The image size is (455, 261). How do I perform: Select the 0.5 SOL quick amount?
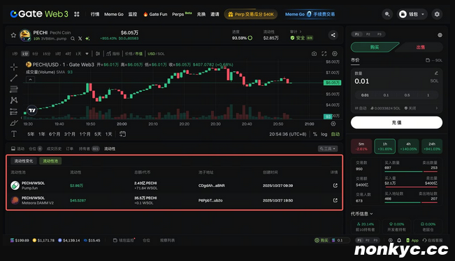click(407, 95)
